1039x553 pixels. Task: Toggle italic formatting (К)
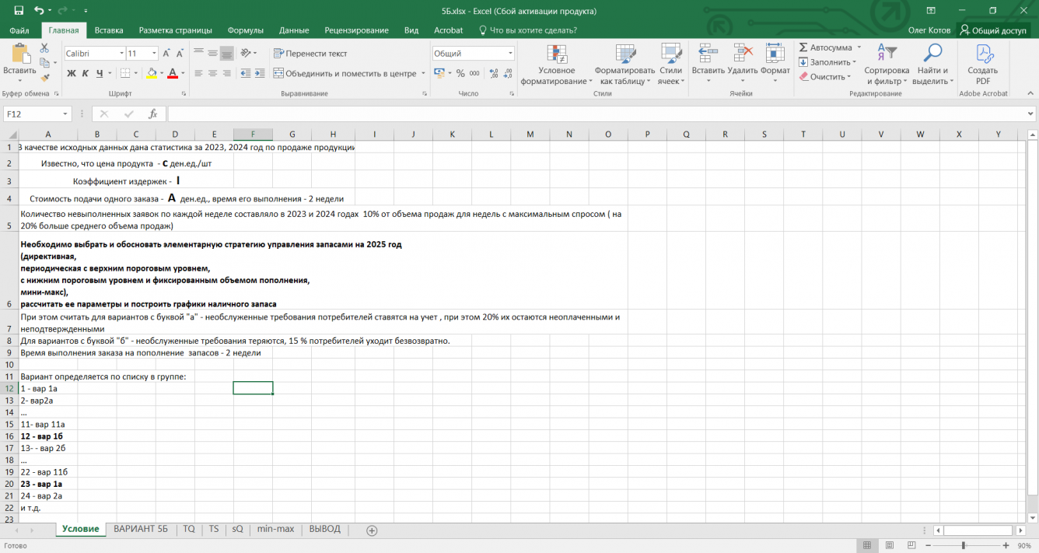click(85, 73)
